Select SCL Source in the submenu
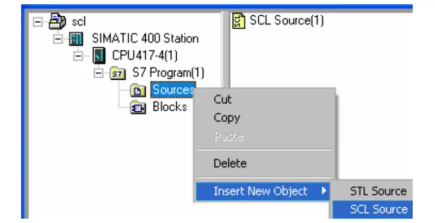The width and height of the screenshot is (435, 223). (372, 209)
